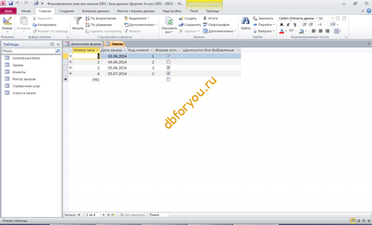This screenshot has width=372, height=225.
Task: Click Дополнительно in sort and filter group
Action: pos(141,24)
